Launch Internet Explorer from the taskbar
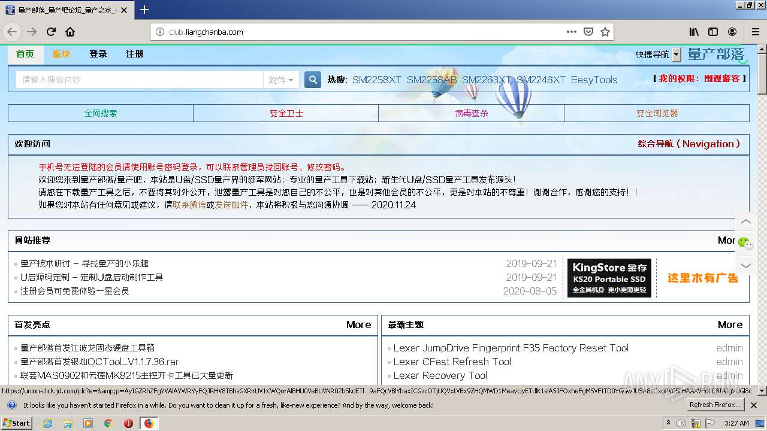This screenshot has height=431, width=767. point(48,423)
